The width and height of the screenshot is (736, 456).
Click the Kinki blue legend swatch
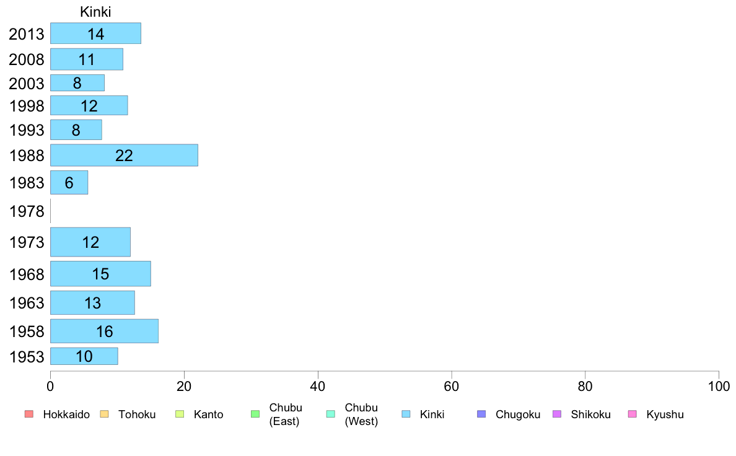pyautogui.click(x=406, y=414)
